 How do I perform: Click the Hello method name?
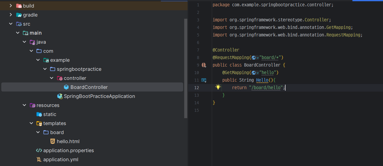pos(262,80)
